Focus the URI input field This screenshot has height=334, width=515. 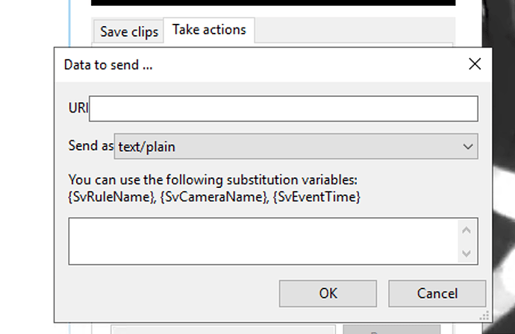(x=284, y=109)
